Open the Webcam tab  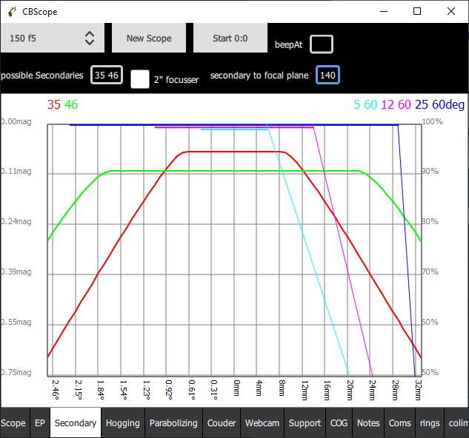pyautogui.click(x=262, y=423)
